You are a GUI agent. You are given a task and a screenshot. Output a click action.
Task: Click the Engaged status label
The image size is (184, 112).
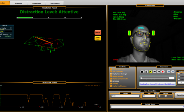177,19
